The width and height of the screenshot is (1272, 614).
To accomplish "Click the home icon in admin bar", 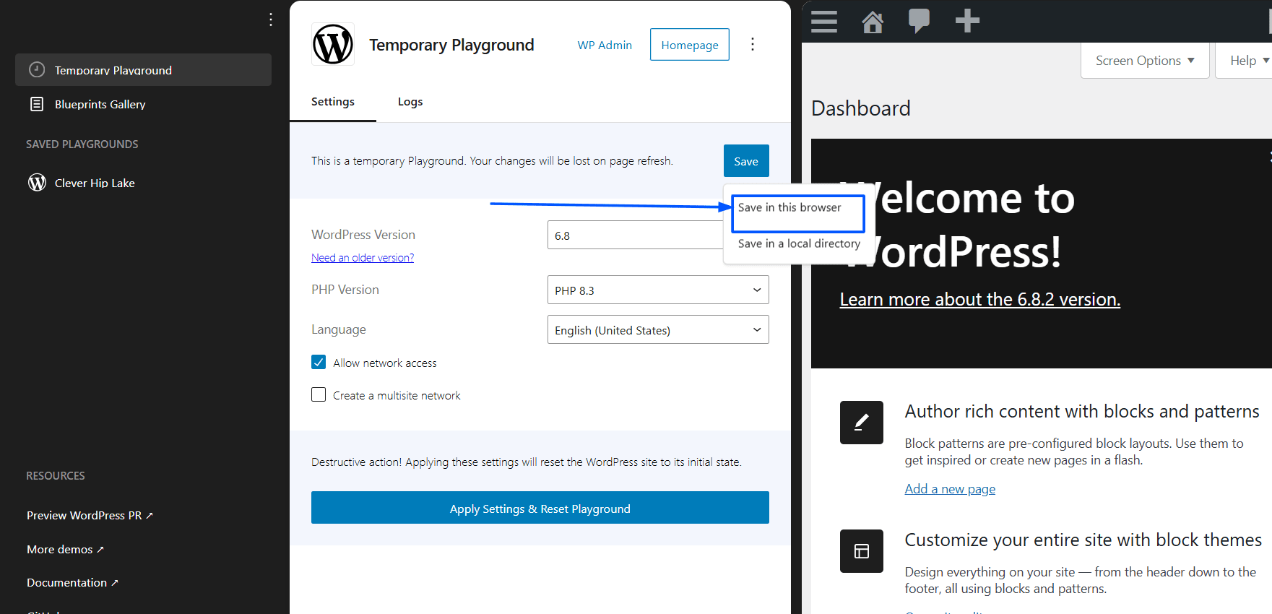I will coord(873,21).
